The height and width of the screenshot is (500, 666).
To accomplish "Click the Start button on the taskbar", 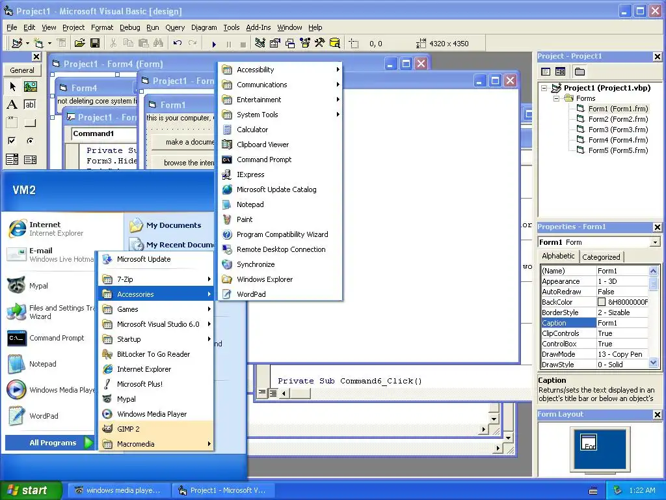I will (x=31, y=490).
